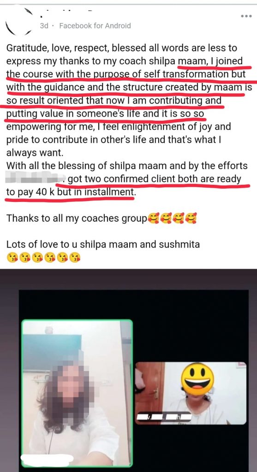Image resolution: width=257 pixels, height=472 pixels.
Task: Click the teal board behind the left participant
Action: (52, 352)
